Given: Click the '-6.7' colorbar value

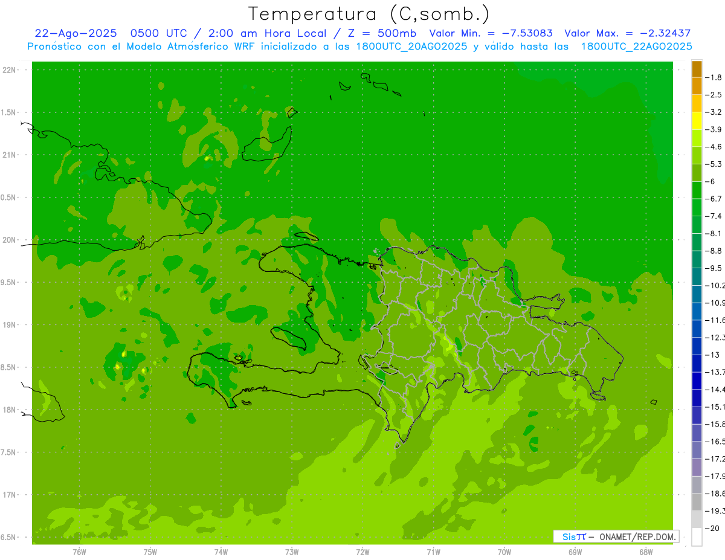Looking at the screenshot, I should (x=714, y=199).
